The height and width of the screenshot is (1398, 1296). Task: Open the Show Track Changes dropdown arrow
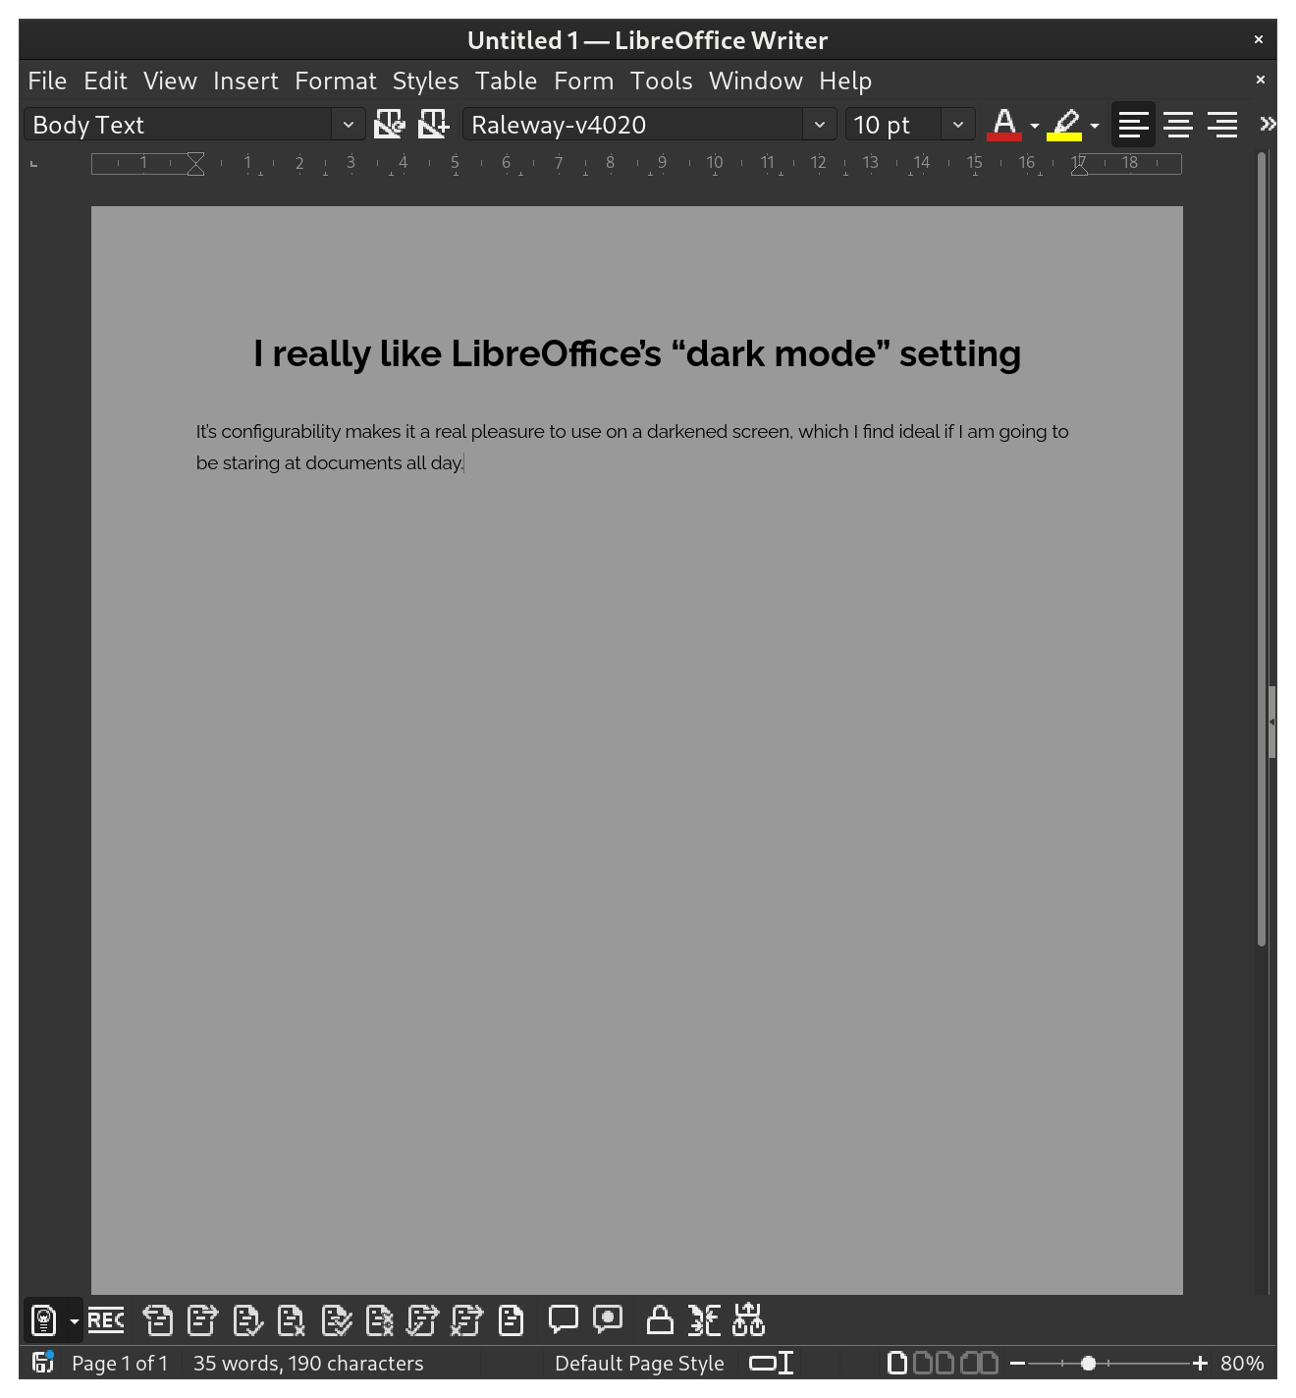[x=74, y=1321]
